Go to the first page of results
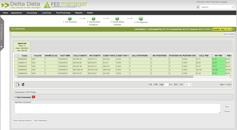The height and width of the screenshot is (130, 237). point(150,85)
